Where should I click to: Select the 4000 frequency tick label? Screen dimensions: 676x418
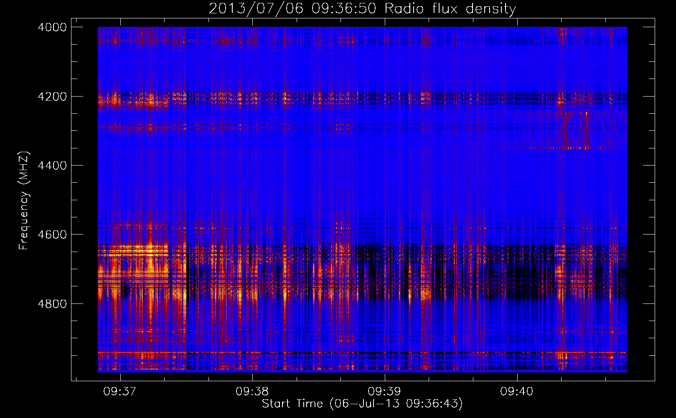pos(52,27)
